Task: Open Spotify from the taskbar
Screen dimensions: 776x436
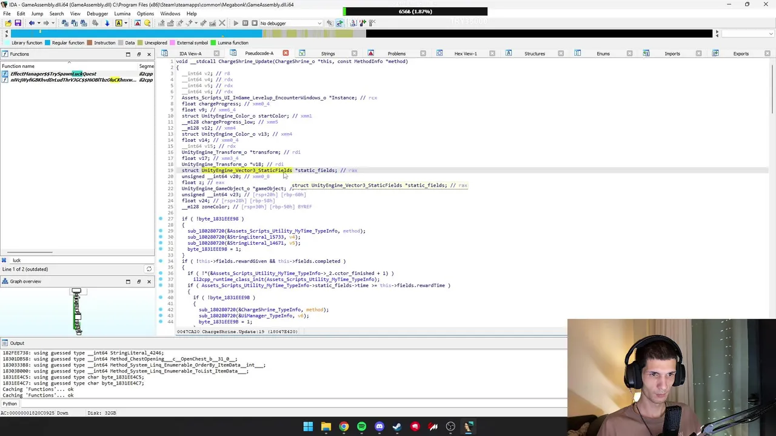Action: coord(361,427)
